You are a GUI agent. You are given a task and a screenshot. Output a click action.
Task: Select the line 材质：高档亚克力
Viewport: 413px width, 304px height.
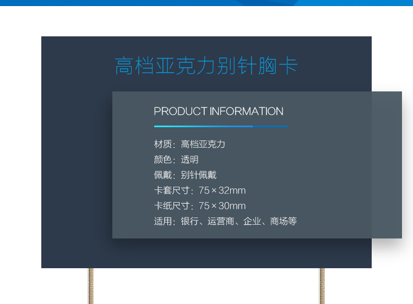pyautogui.click(x=189, y=144)
